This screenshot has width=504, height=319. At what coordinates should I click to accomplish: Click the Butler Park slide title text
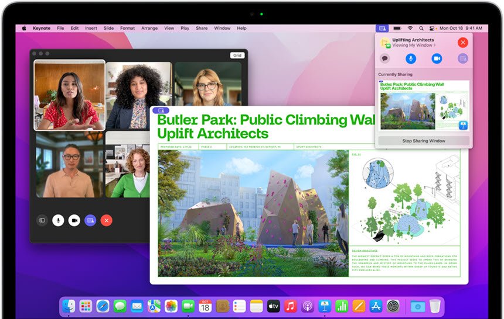[266, 126]
